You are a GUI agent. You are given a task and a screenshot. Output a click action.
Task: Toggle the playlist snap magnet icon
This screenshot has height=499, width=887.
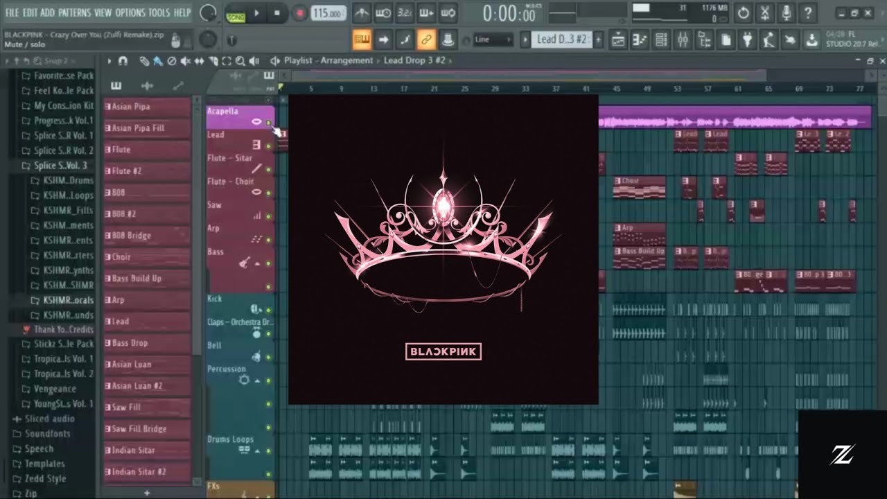[x=123, y=61]
